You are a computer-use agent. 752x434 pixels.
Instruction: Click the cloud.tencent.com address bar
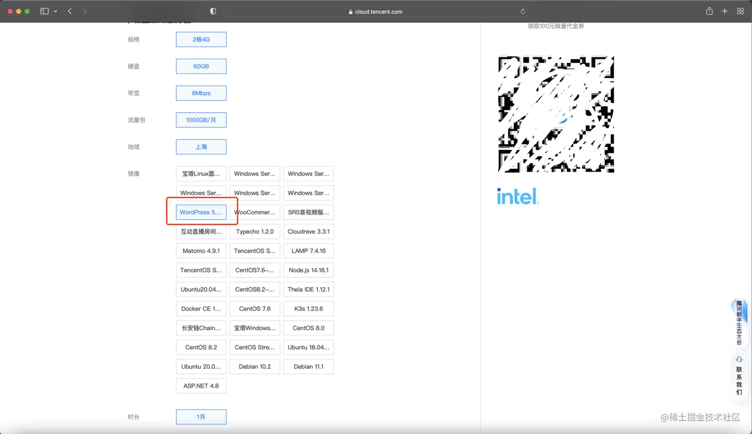click(376, 11)
